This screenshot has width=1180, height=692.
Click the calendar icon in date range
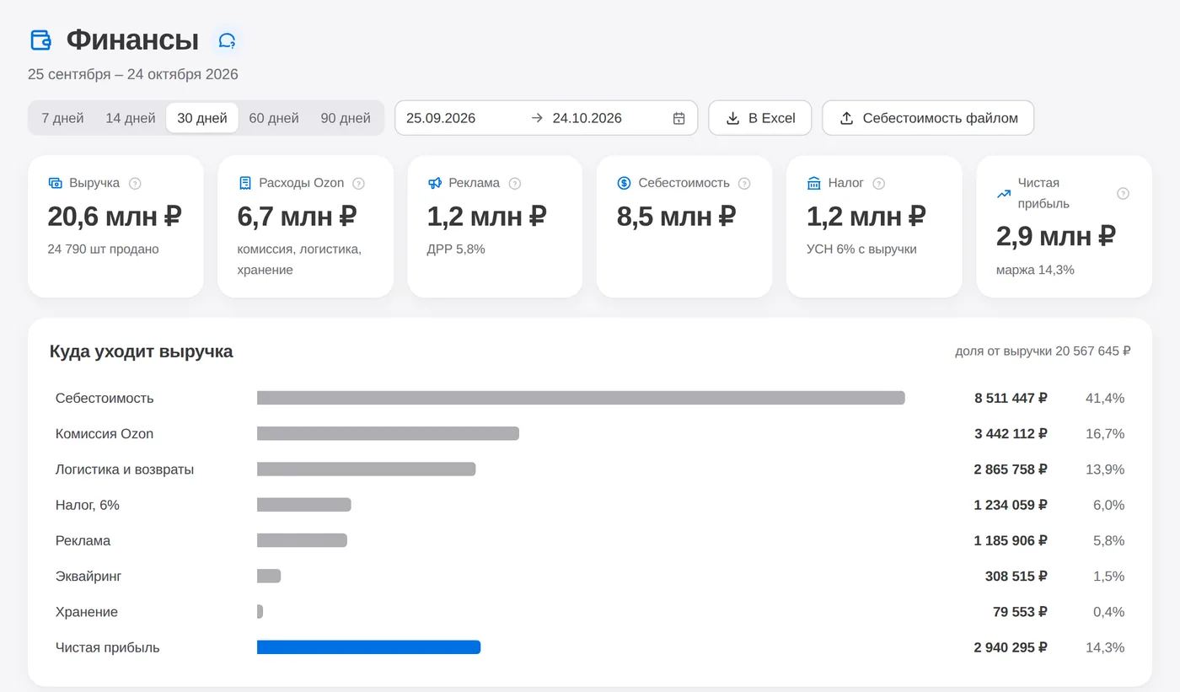coord(678,118)
